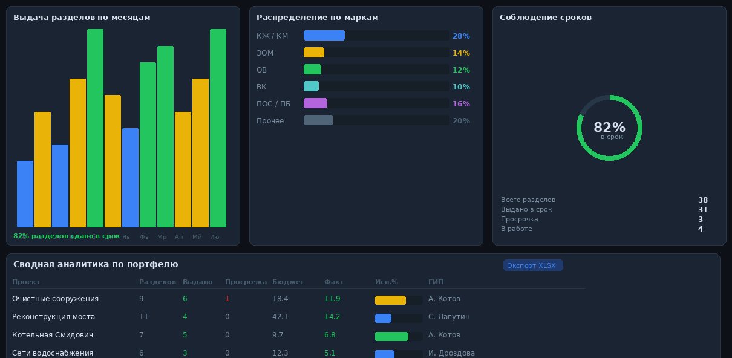Image resolution: width=732 pixels, height=358 pixels.
Task: Sort table by ГИП column header
Action: coord(436,282)
